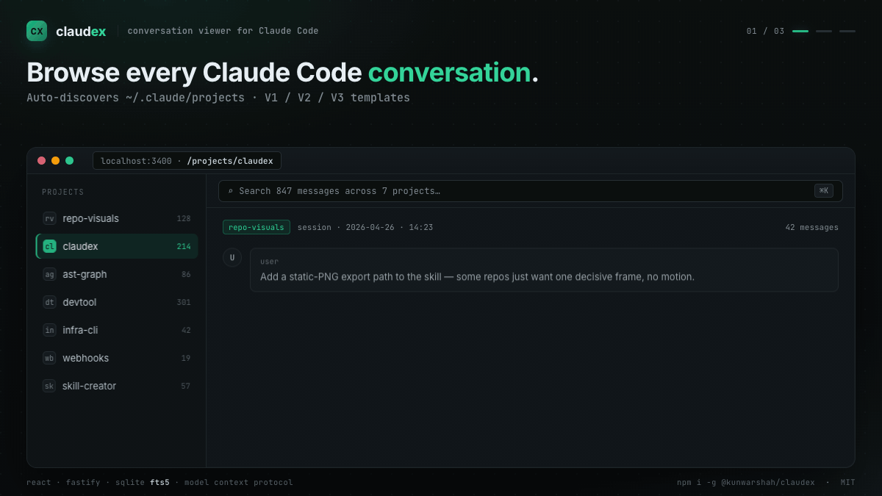Select the sk icon beside skill-creator
This screenshot has height=496, width=882.
(49, 386)
